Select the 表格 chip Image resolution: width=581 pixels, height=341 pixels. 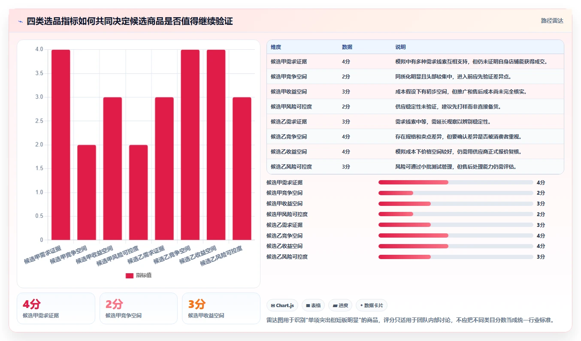313,305
